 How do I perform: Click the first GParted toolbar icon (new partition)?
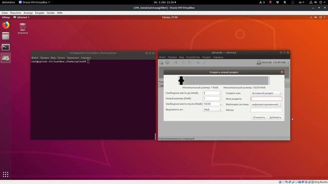tap(162, 62)
